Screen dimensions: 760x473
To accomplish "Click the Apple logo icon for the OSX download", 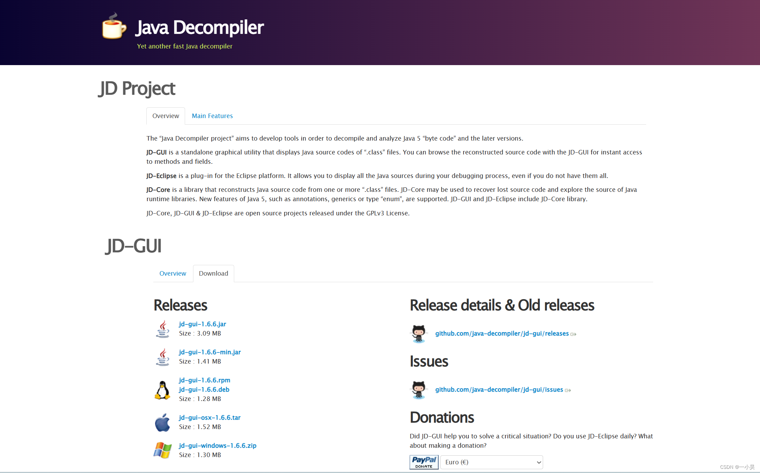I will coord(162,422).
